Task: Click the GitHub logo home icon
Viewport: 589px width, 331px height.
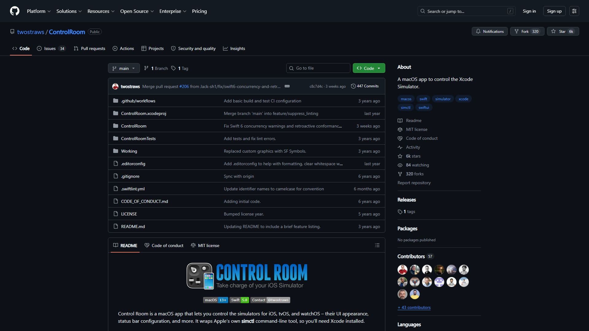Action: (x=15, y=11)
